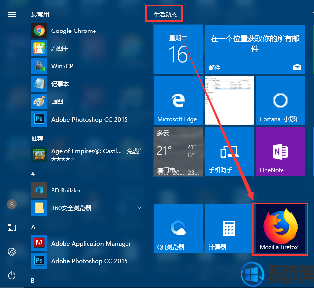Click the 免费 label on Age of Empires

click(134, 151)
